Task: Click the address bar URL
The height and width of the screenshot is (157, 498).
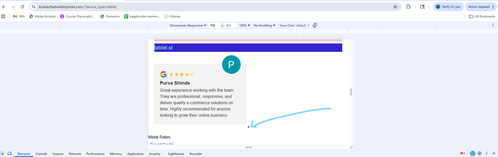Action: [x=78, y=7]
